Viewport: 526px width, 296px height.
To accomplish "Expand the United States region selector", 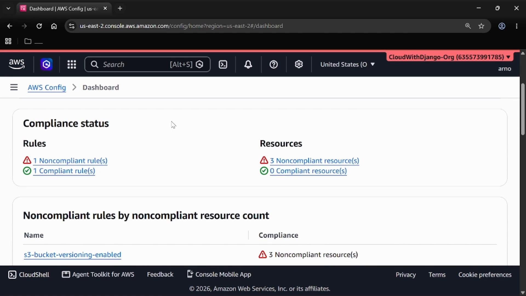I will pos(347,64).
